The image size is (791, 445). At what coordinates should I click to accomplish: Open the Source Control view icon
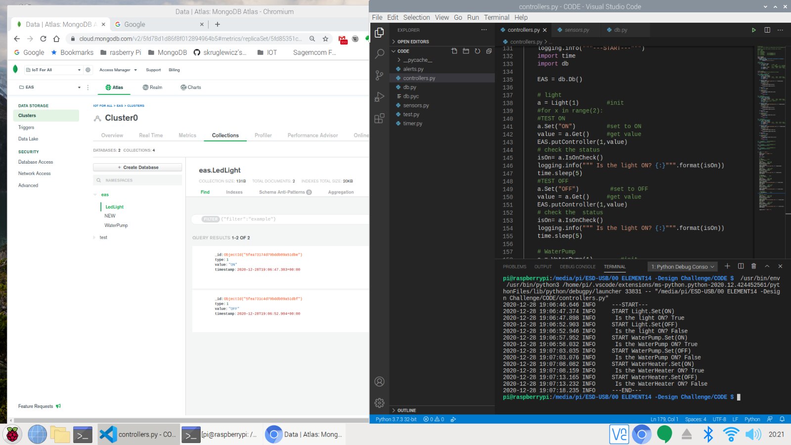point(379,75)
